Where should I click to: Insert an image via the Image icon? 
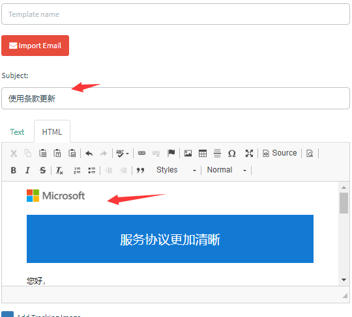[188, 154]
